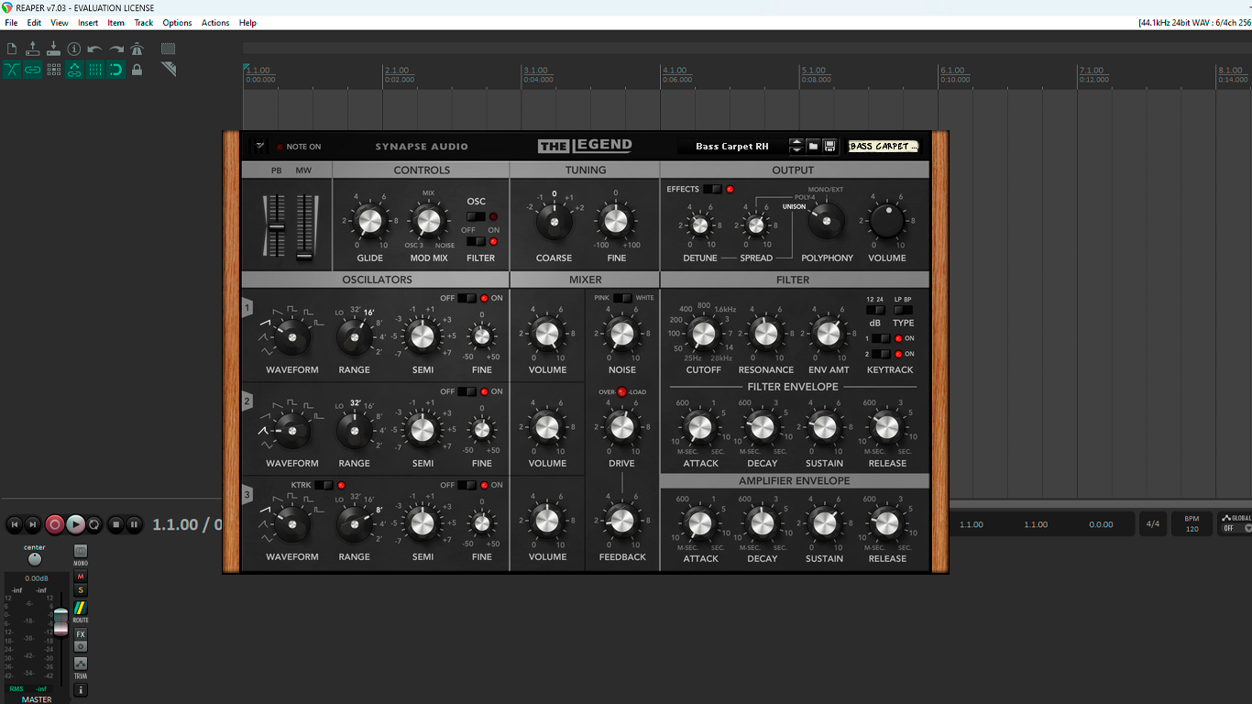Toggle envelope points move with items icon
Screen dimensions: 1252x704
74,70
